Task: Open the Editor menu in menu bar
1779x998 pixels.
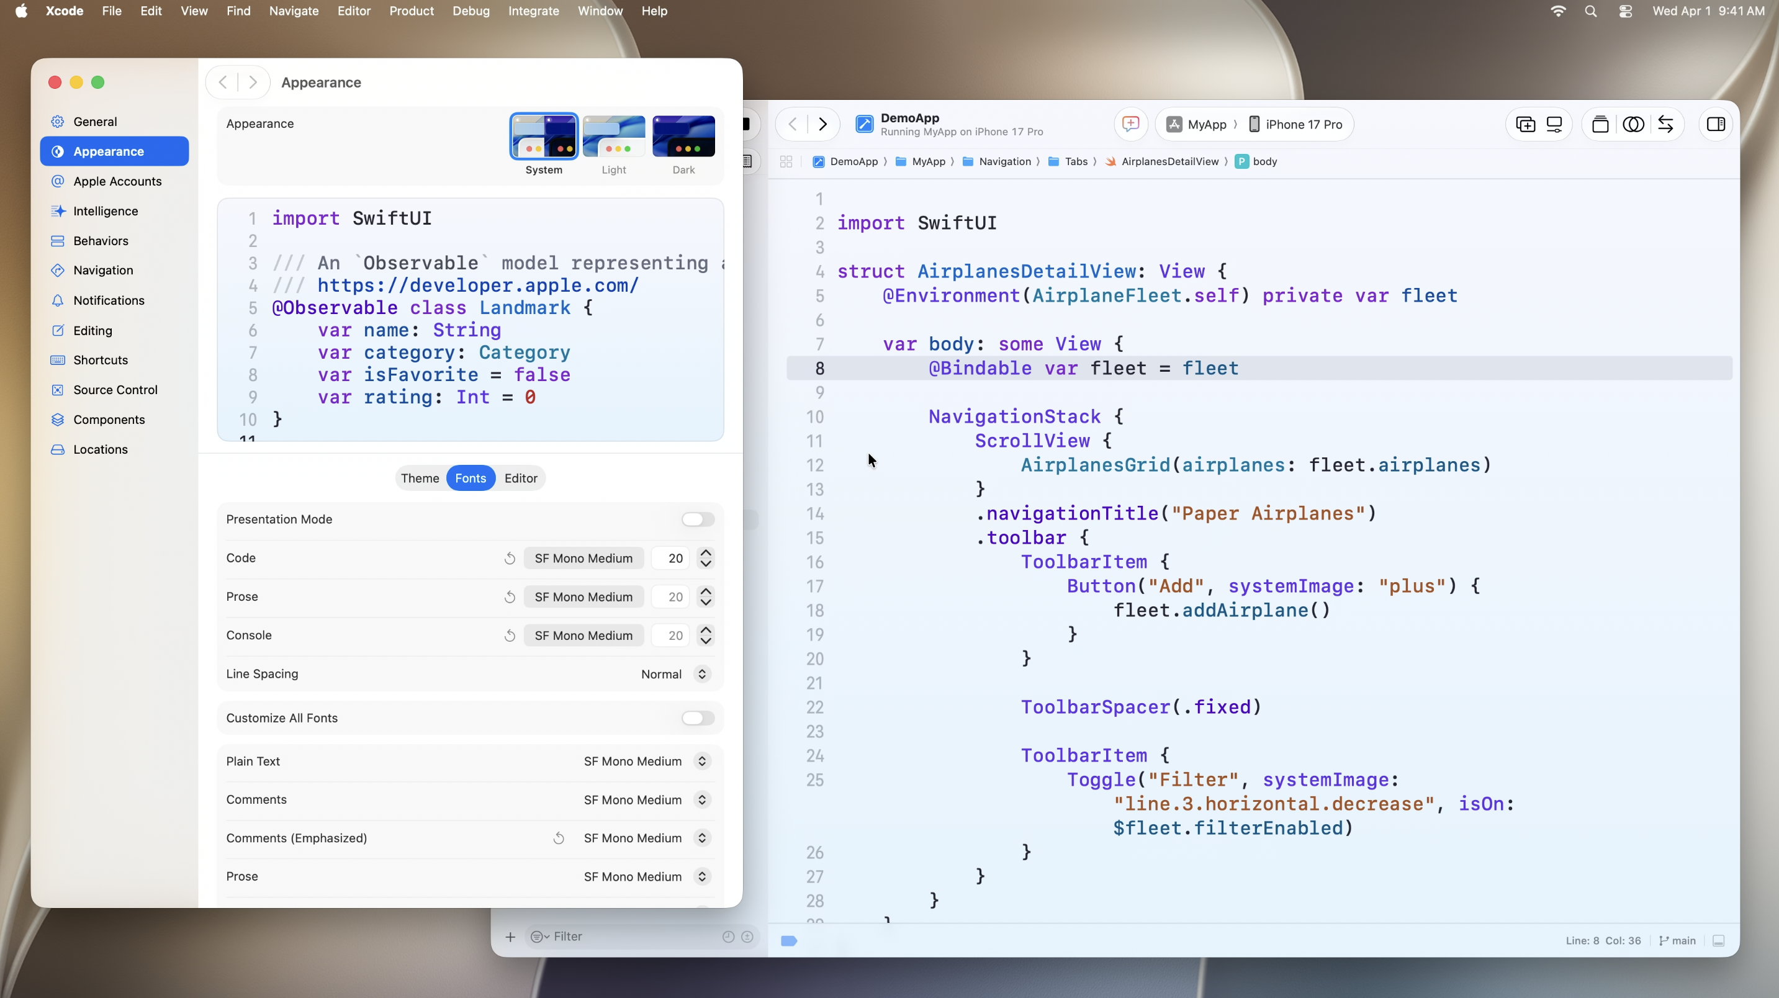Action: coord(354,11)
